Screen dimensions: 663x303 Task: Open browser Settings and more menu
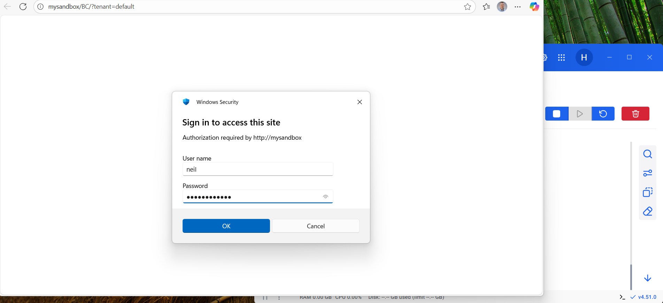coord(518,7)
